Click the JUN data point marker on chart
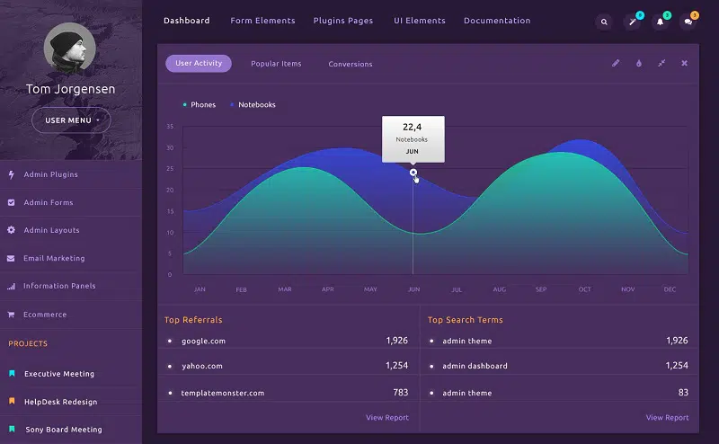Viewport: 719px width, 444px height. point(413,173)
